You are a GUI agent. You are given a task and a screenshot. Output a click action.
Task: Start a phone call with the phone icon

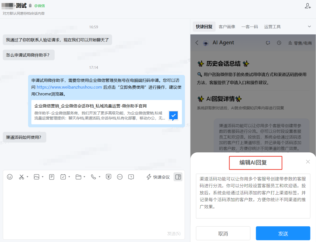pos(94,177)
